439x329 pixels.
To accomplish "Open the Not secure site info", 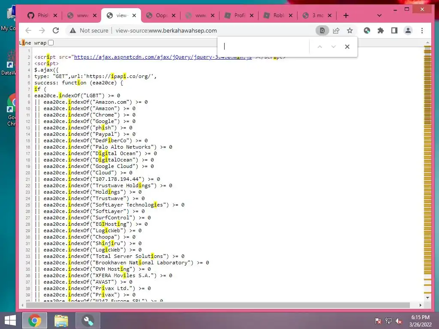I will 89,30.
